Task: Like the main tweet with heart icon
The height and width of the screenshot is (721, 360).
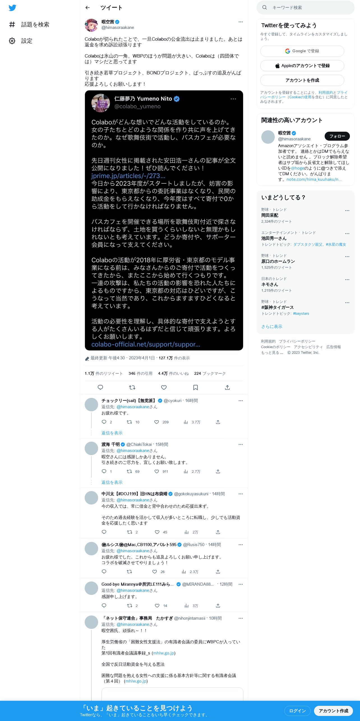Action: [x=164, y=387]
